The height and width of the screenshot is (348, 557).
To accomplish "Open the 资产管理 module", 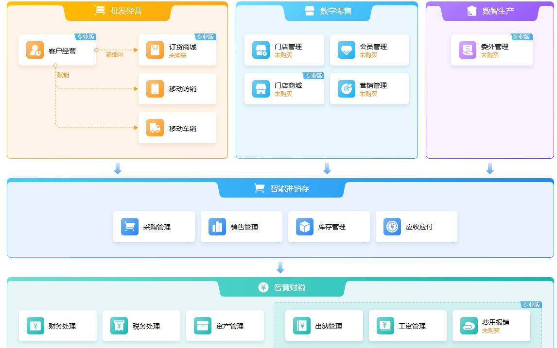I will 225,326.
